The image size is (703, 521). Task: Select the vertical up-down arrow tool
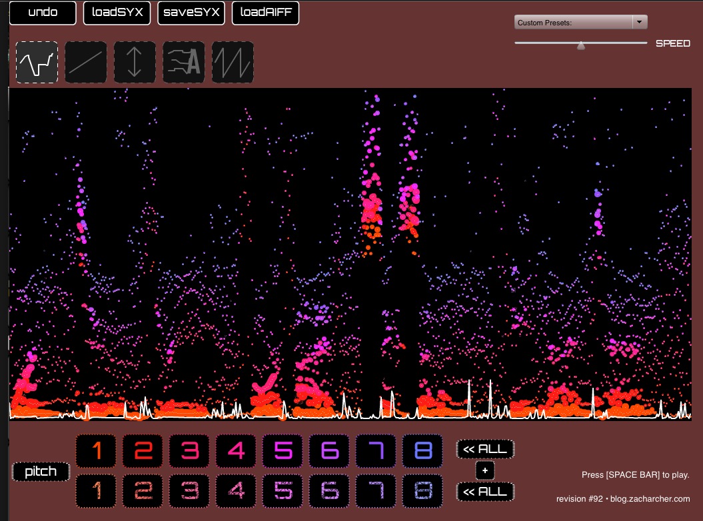click(x=135, y=63)
